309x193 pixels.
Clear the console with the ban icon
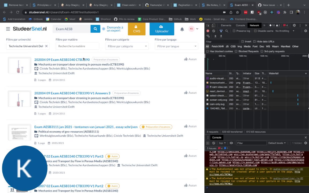[214, 143]
